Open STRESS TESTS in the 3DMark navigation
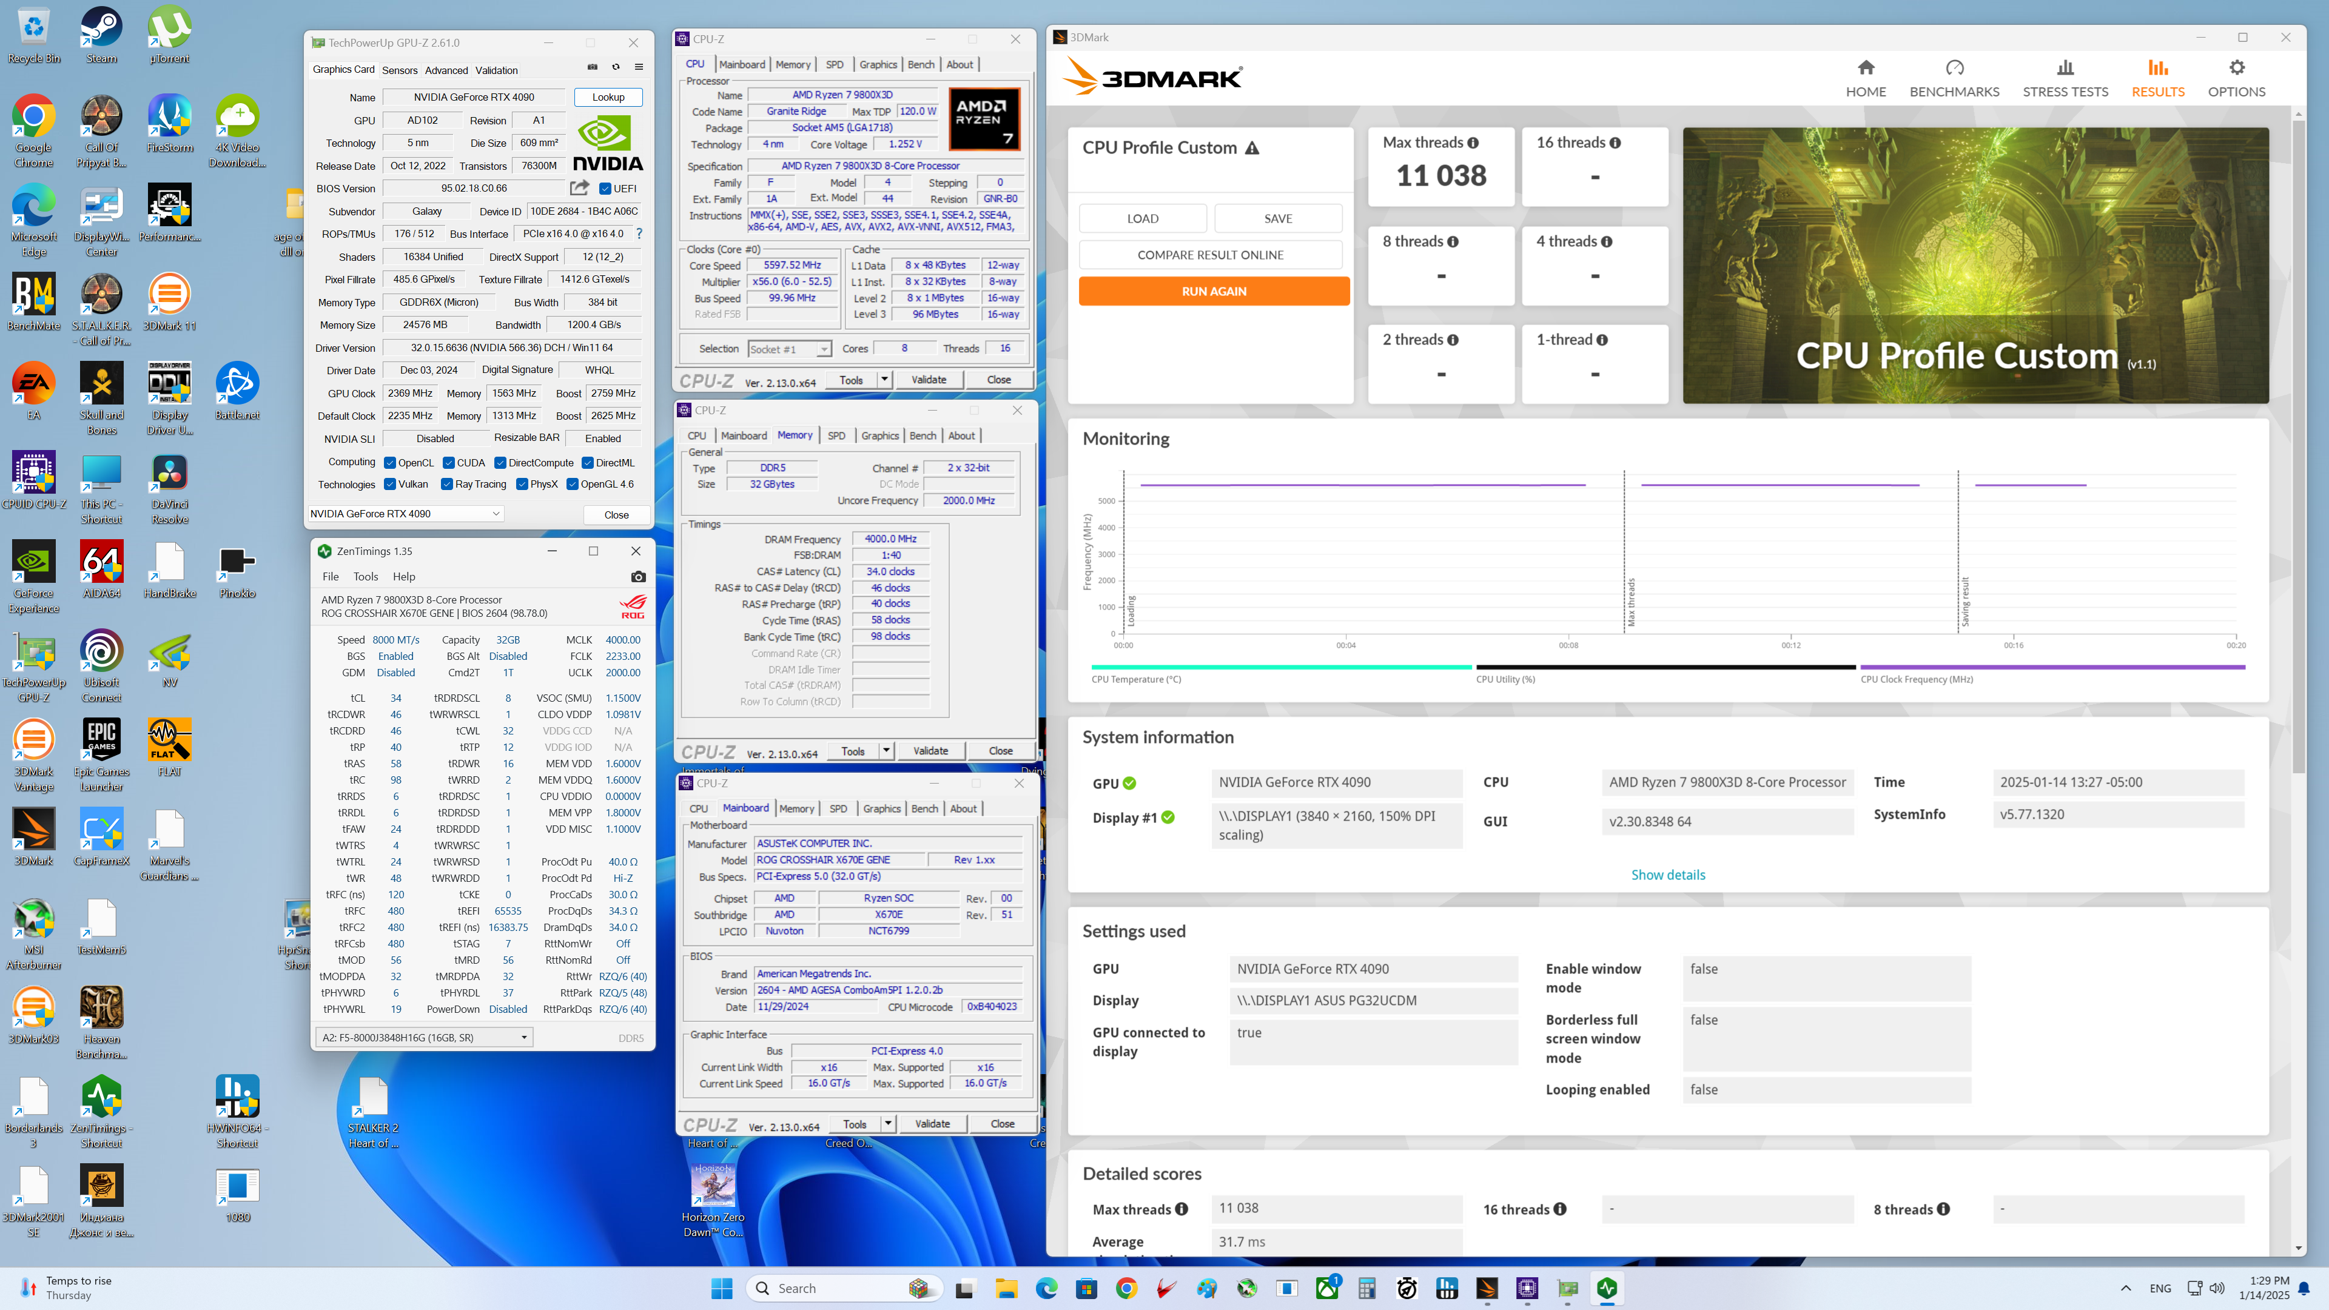 2065,79
